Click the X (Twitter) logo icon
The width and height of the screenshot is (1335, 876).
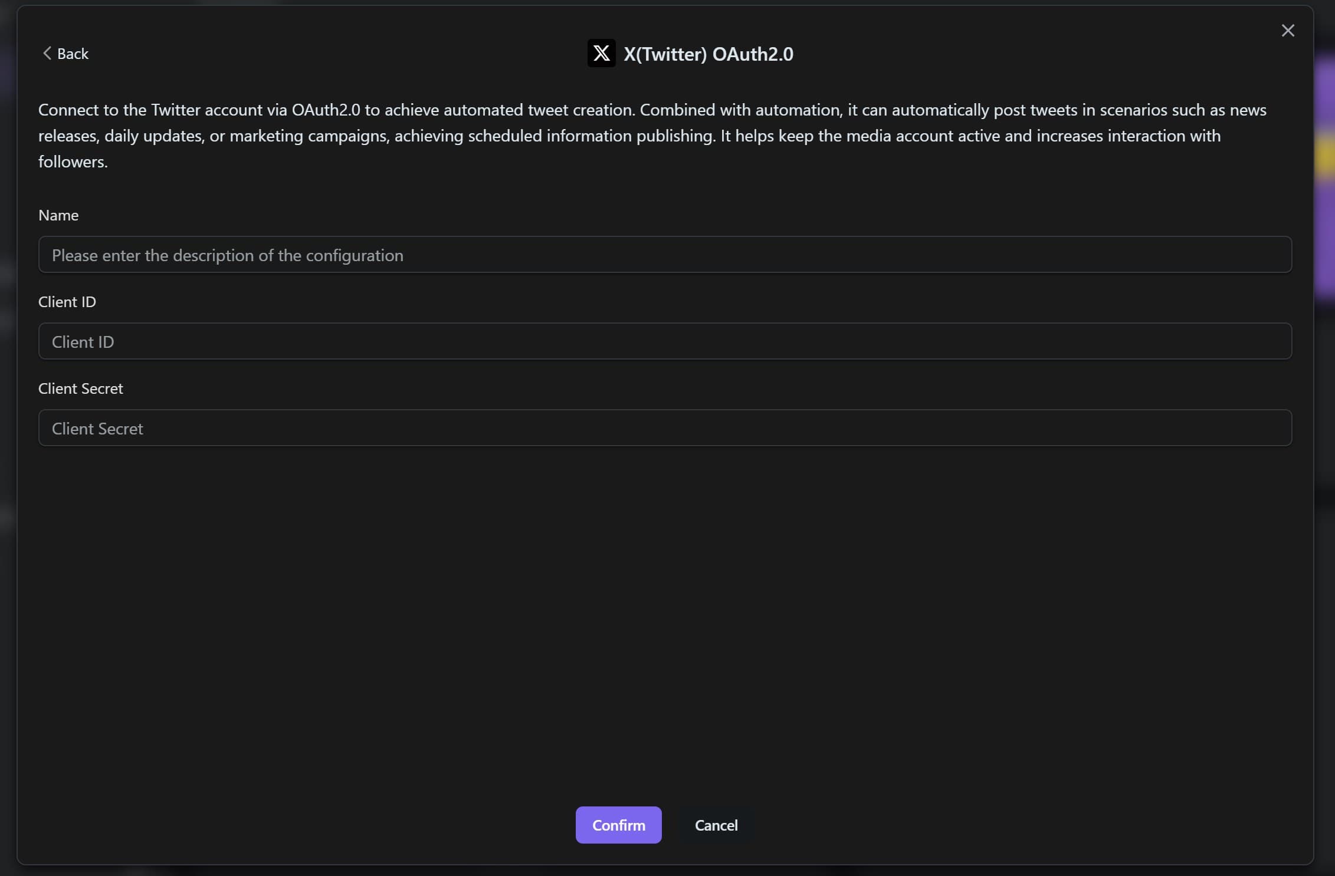[601, 54]
